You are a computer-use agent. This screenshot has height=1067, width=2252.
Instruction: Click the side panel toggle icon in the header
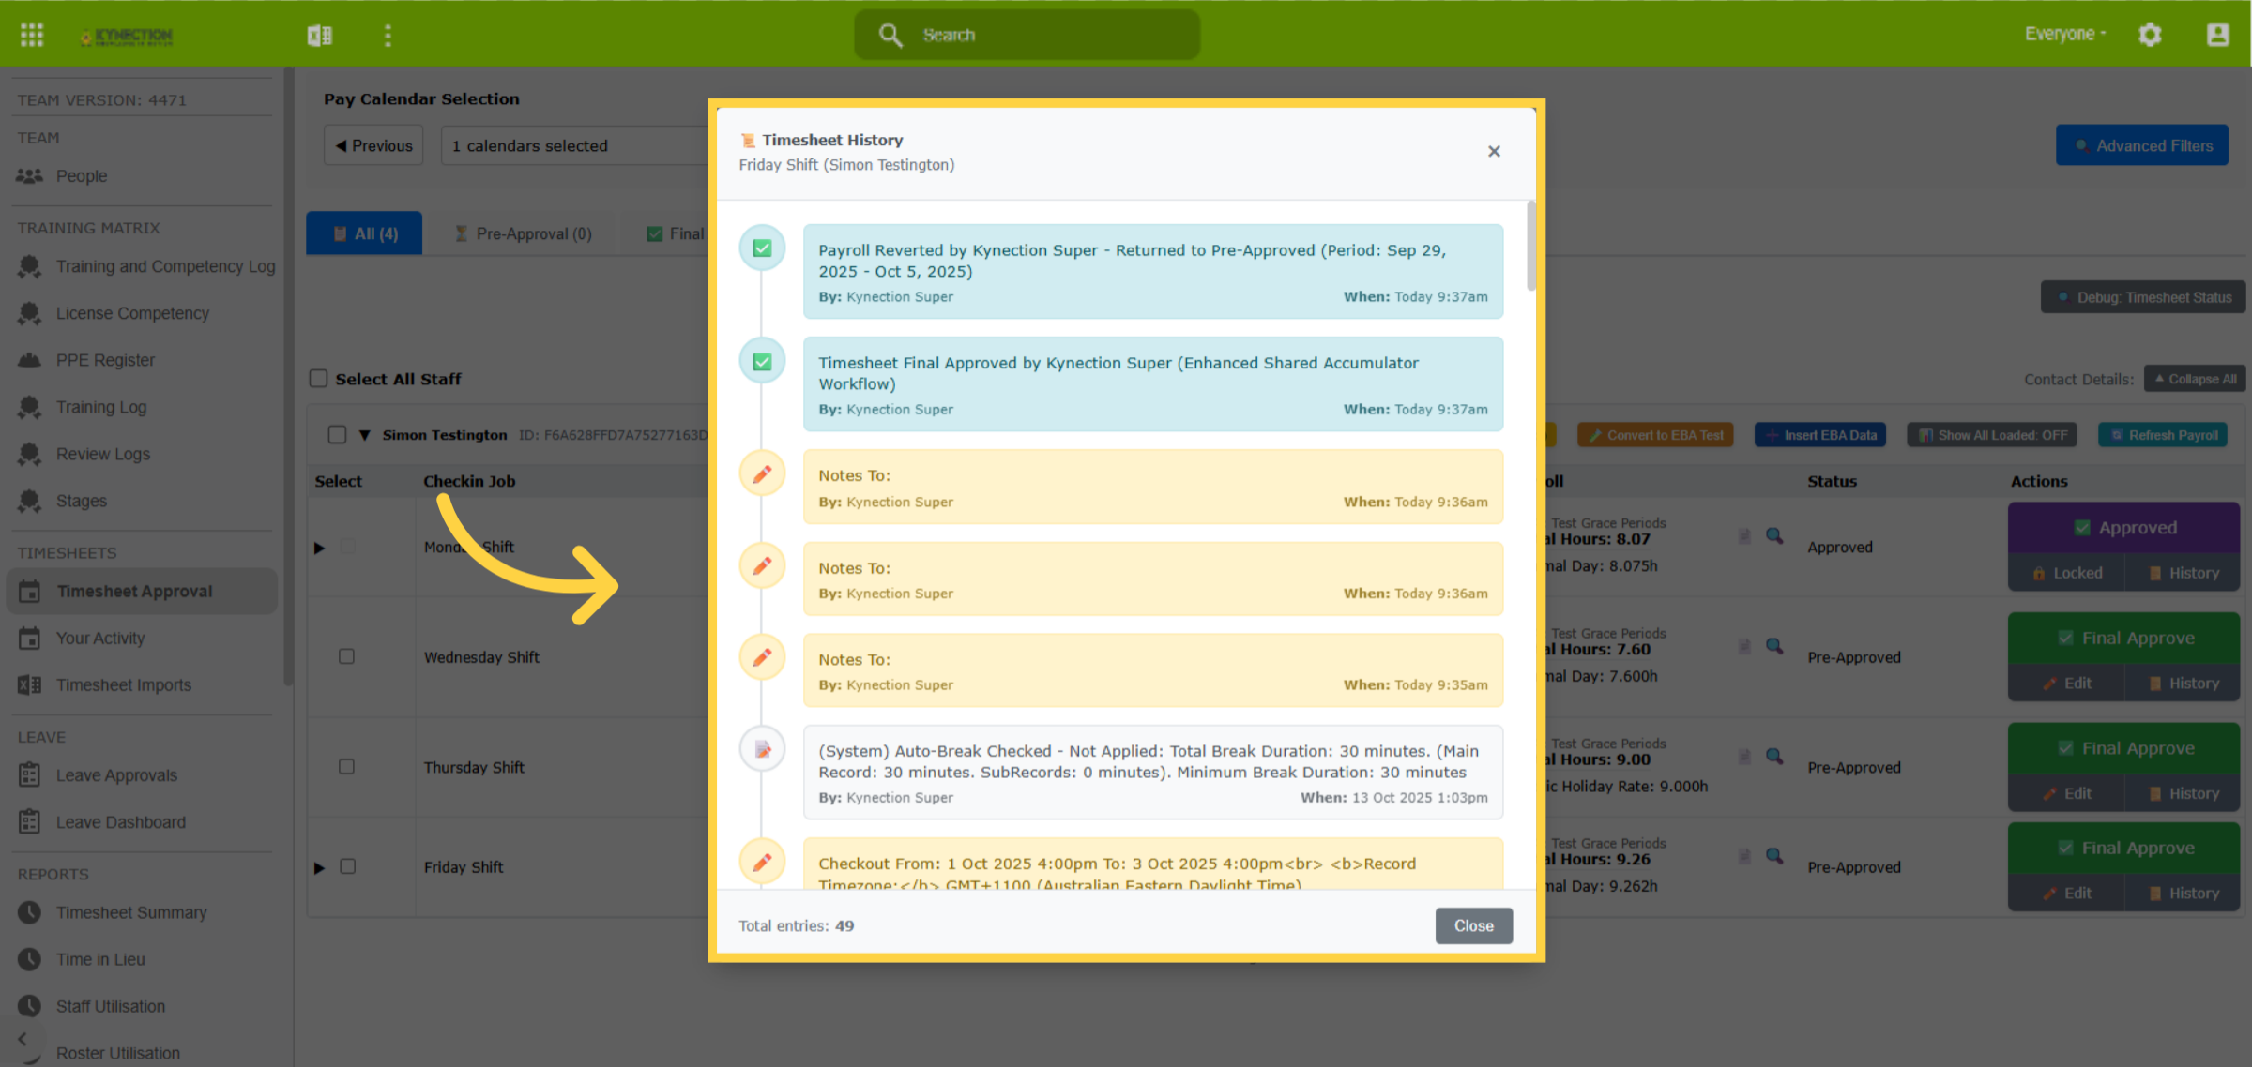point(320,35)
